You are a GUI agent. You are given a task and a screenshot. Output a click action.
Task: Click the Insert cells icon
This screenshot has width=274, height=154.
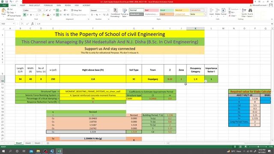[x=211, y=10]
